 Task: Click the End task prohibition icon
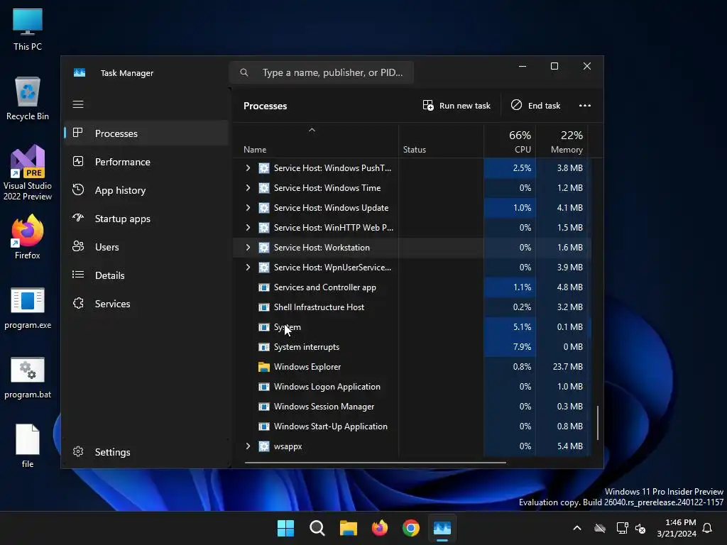[x=516, y=105]
